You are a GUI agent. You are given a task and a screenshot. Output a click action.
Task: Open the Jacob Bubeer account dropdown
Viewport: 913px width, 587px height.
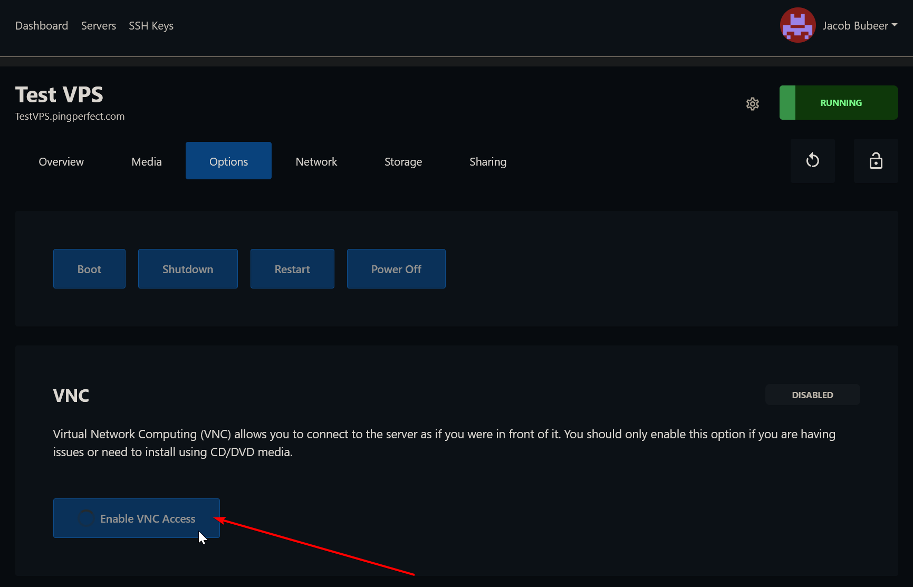click(859, 26)
